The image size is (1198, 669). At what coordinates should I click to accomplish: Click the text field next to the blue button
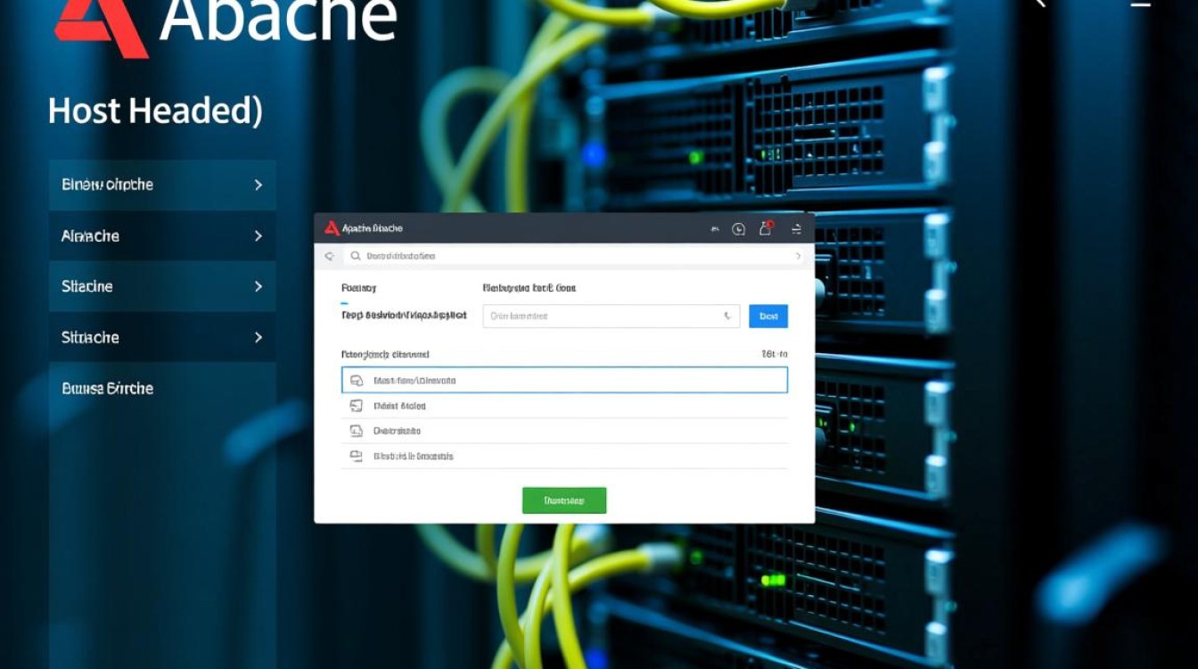pyautogui.click(x=602, y=316)
